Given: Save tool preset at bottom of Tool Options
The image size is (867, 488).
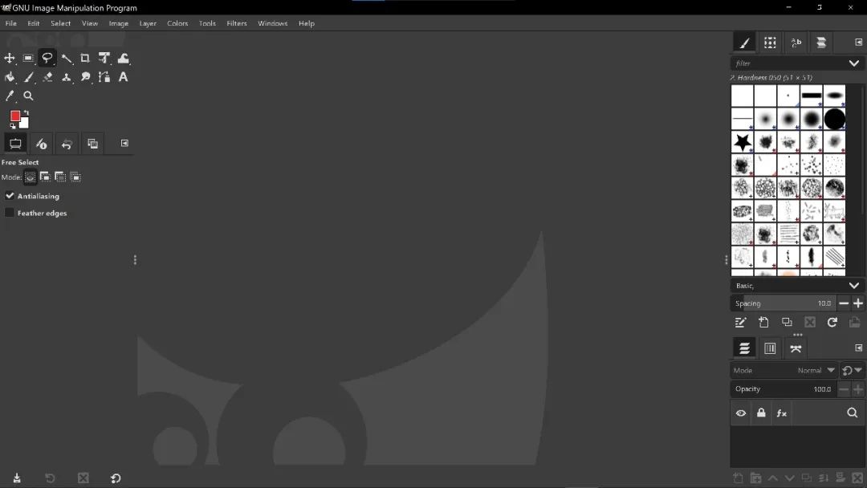Looking at the screenshot, I should tap(17, 478).
